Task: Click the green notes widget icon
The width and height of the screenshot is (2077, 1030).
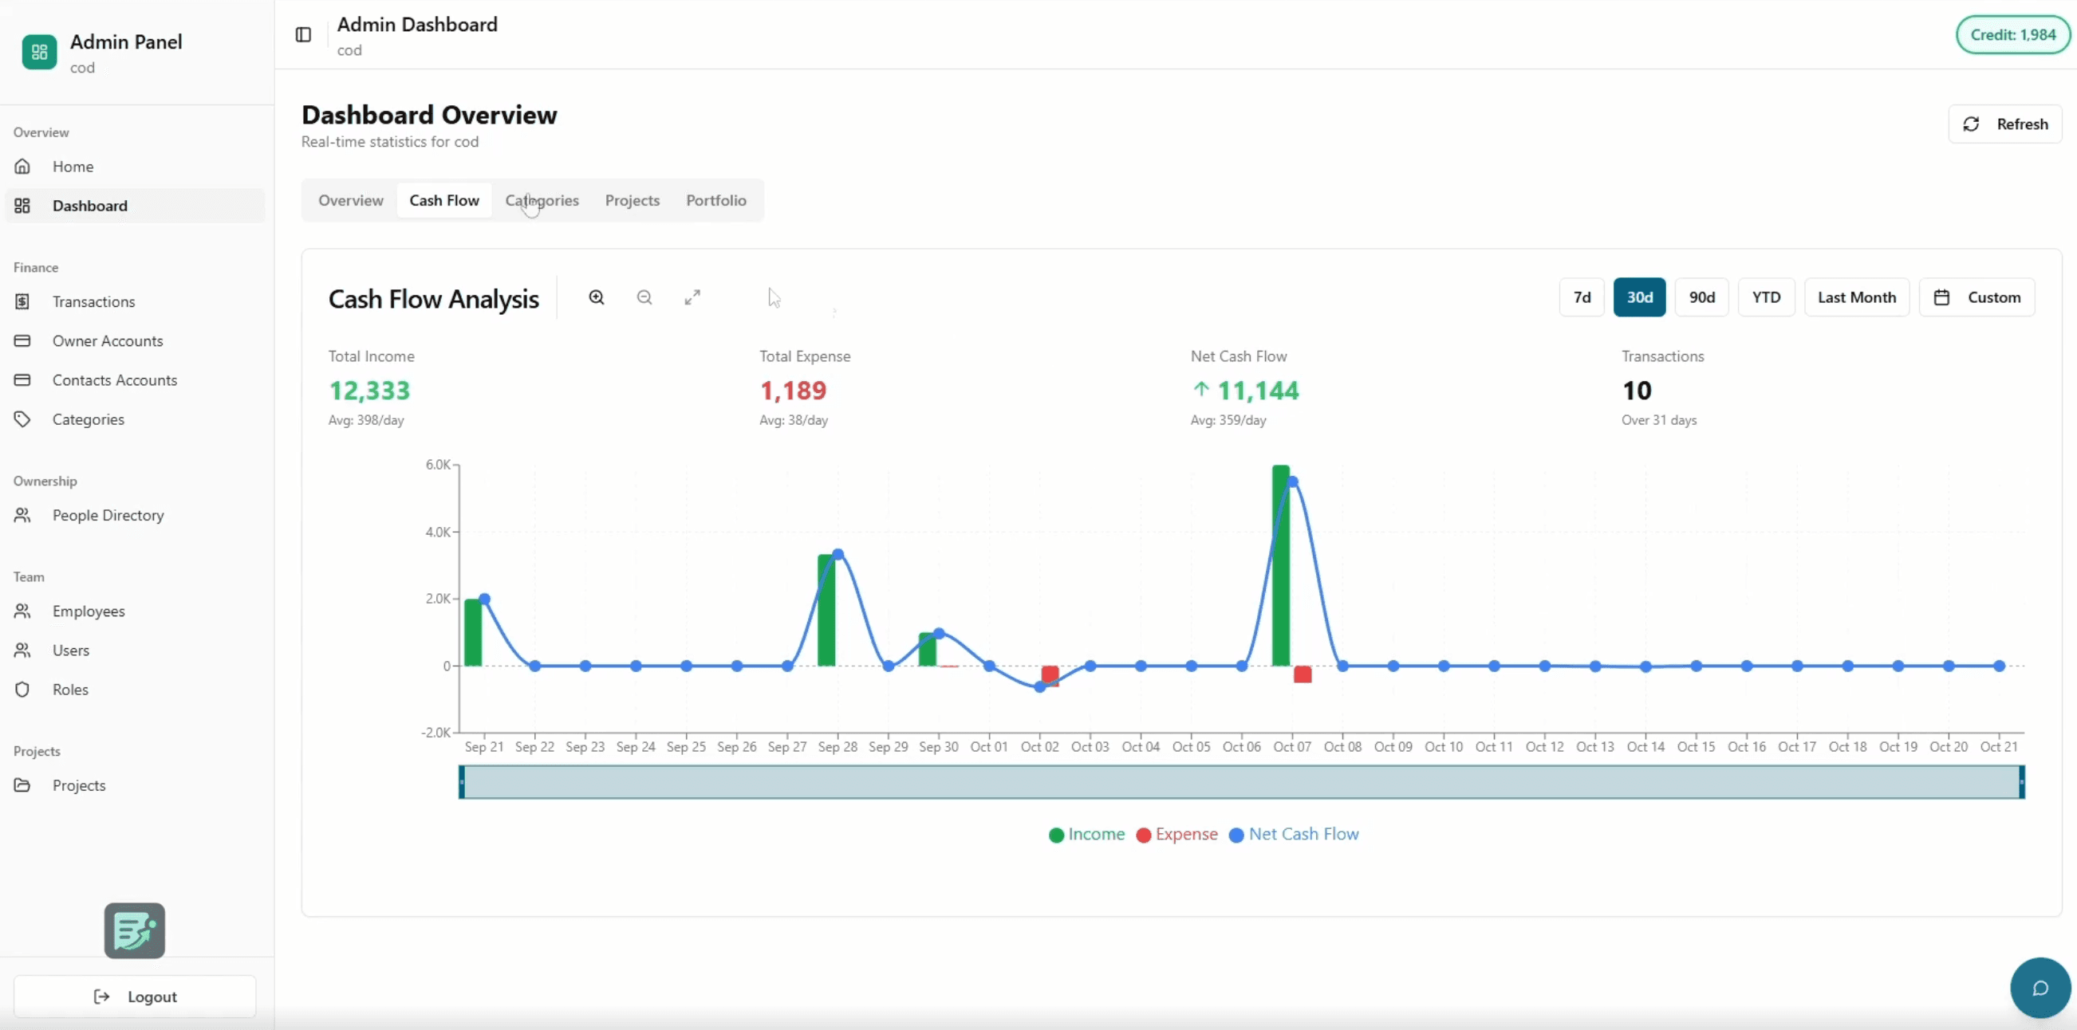Action: tap(135, 931)
